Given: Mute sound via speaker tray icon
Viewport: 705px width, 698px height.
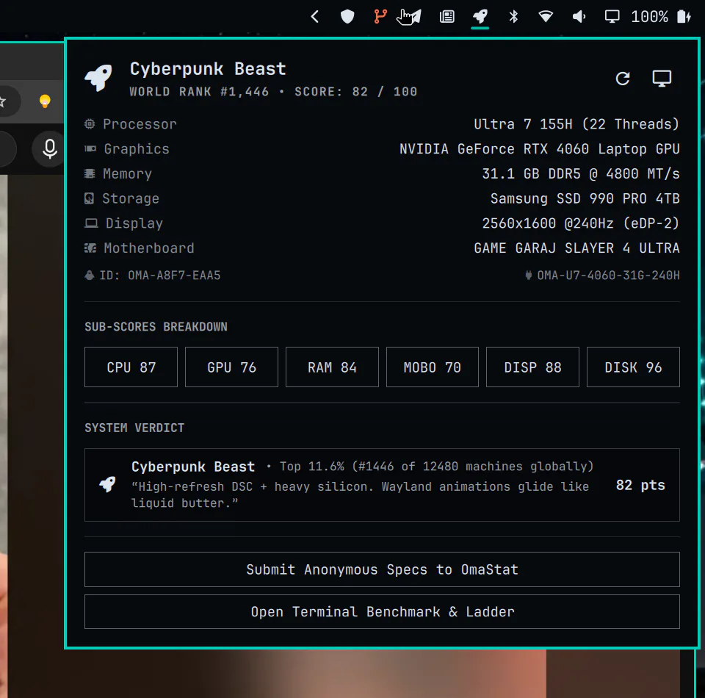Looking at the screenshot, I should 579,17.
